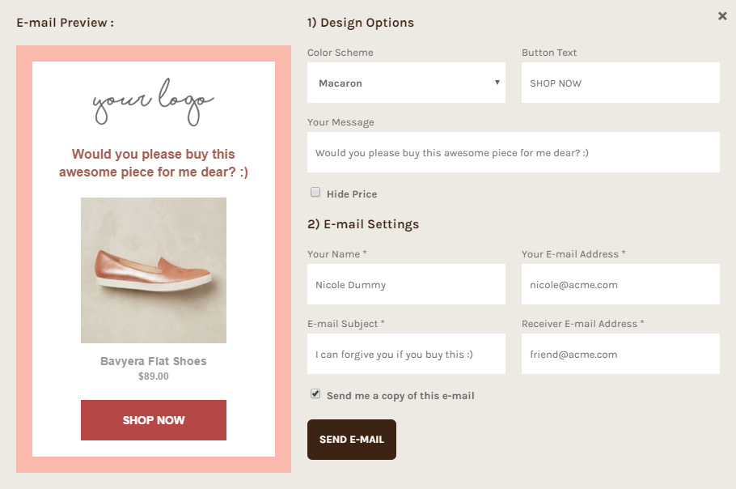Click the Macaron dropdown arrow

coord(497,83)
